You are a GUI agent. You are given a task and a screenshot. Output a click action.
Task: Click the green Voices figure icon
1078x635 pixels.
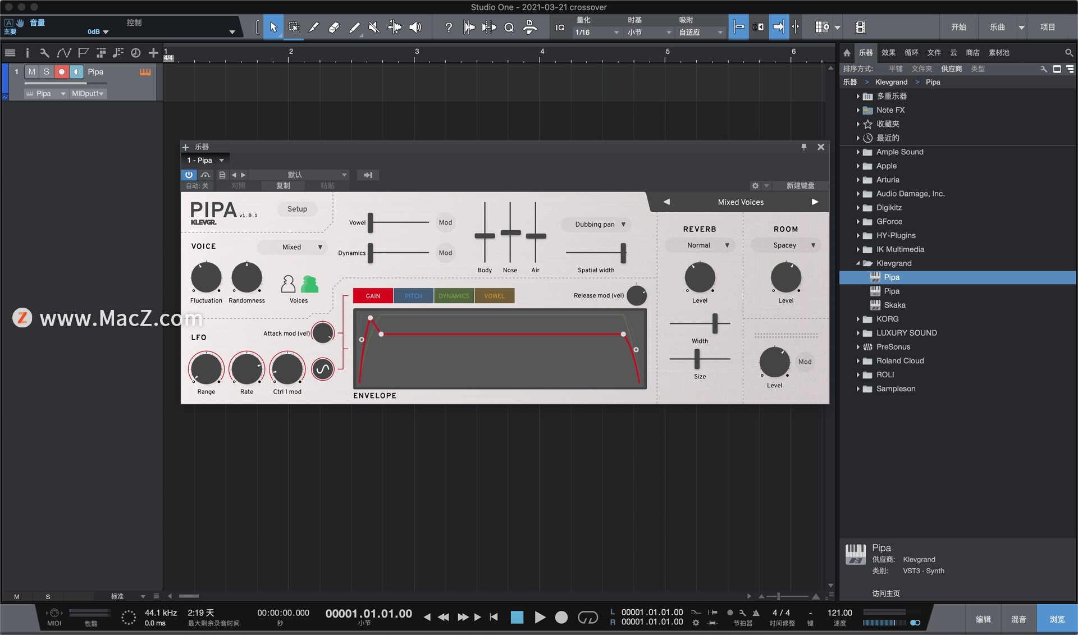[309, 284]
